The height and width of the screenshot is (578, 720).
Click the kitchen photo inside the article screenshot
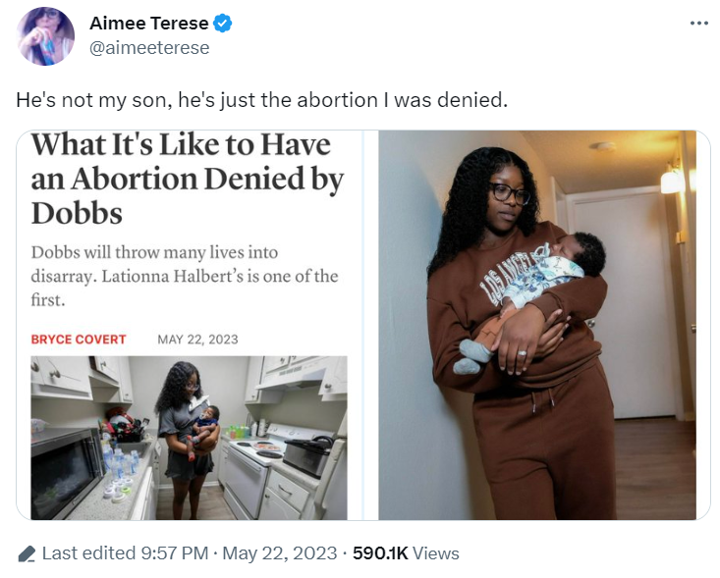coord(189,437)
